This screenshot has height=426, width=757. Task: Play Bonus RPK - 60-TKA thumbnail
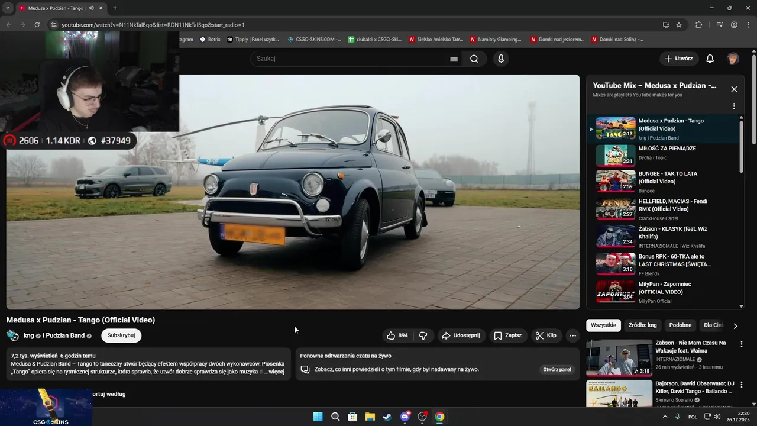pos(616,264)
